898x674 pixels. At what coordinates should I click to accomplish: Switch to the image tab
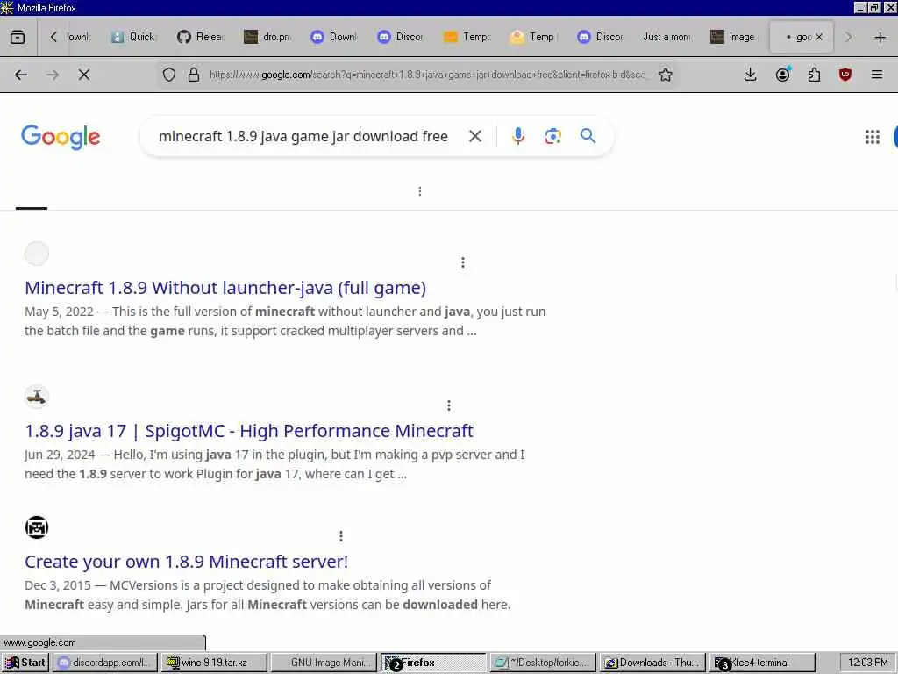point(734,37)
